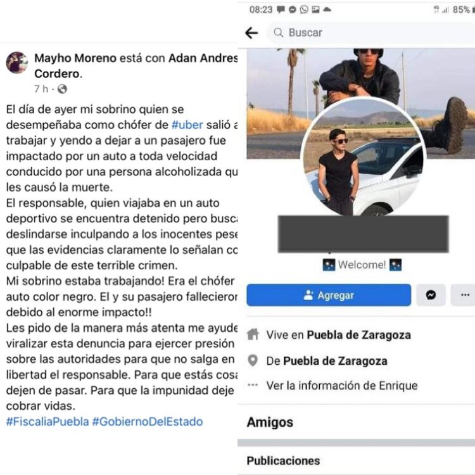The height and width of the screenshot is (475, 475).
Task: Click the house icon beside Vive en
Action: 253,334
